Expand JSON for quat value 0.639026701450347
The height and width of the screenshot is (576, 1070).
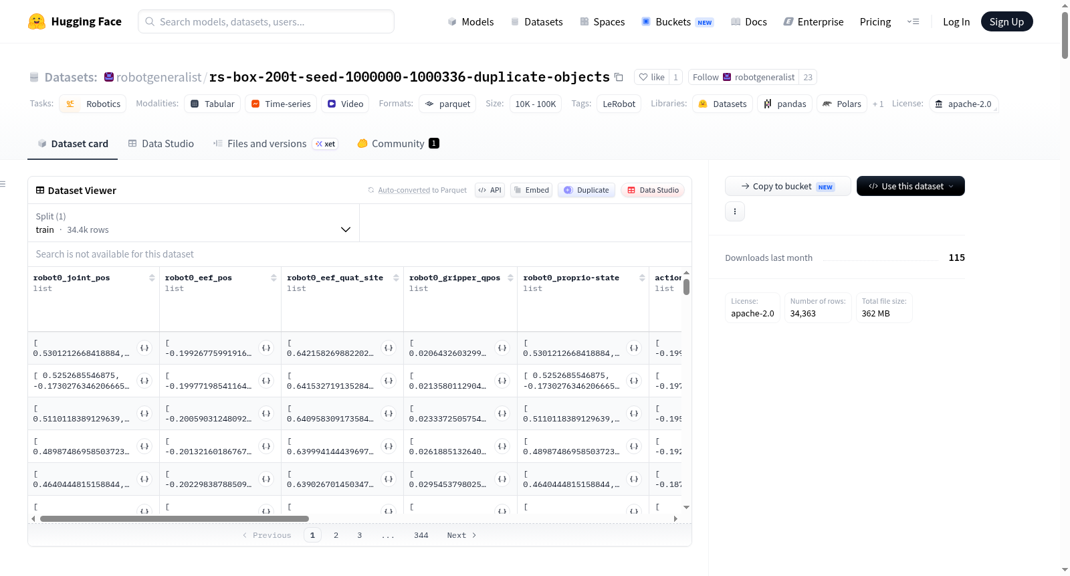coord(389,479)
